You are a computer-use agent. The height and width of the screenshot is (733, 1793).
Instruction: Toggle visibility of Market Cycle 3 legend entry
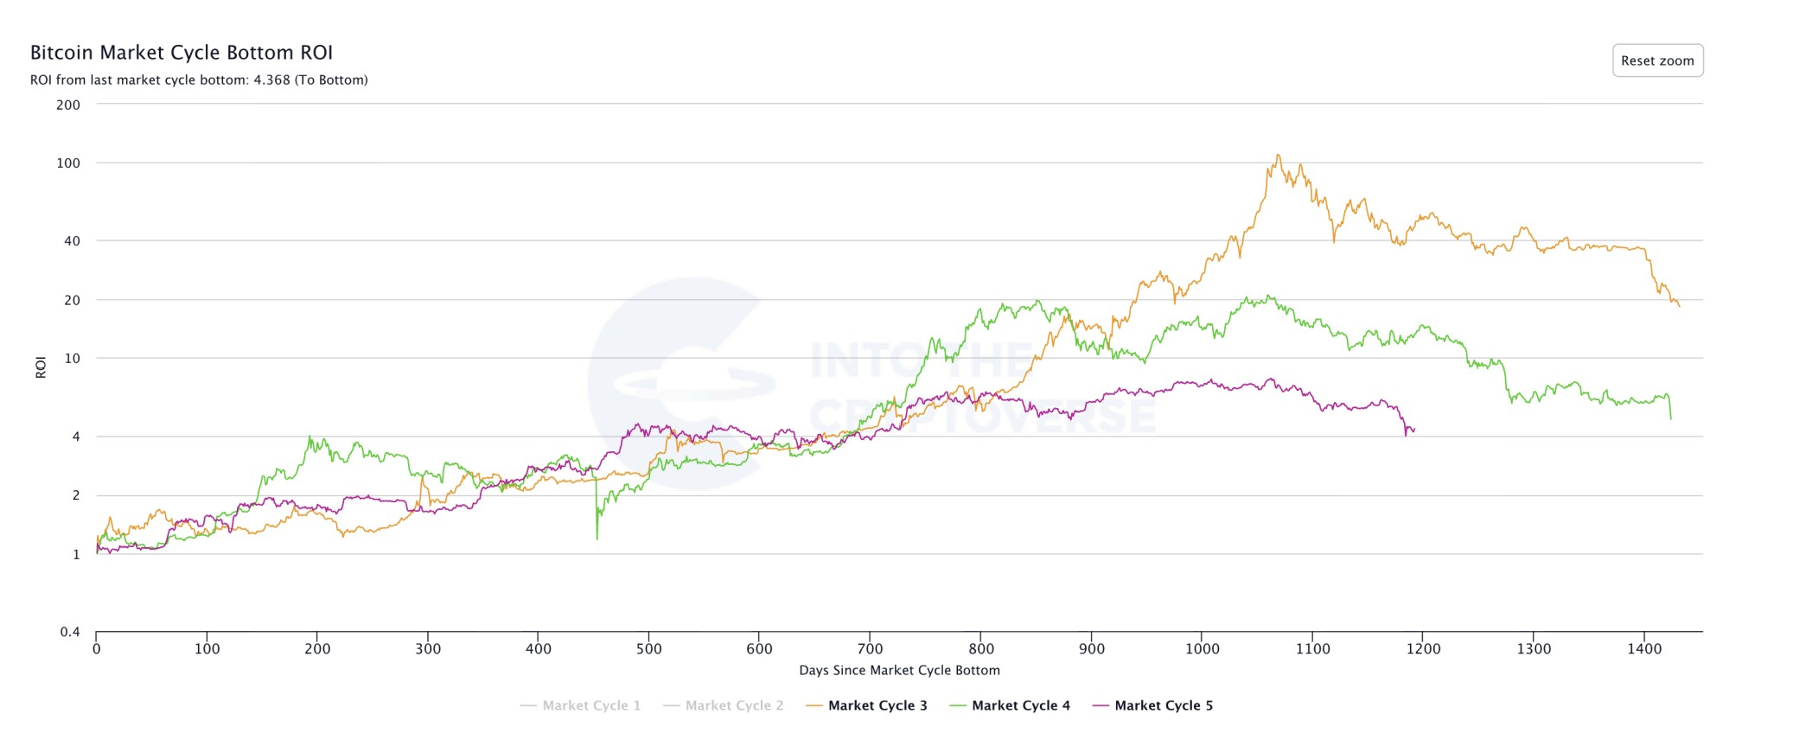(x=877, y=705)
